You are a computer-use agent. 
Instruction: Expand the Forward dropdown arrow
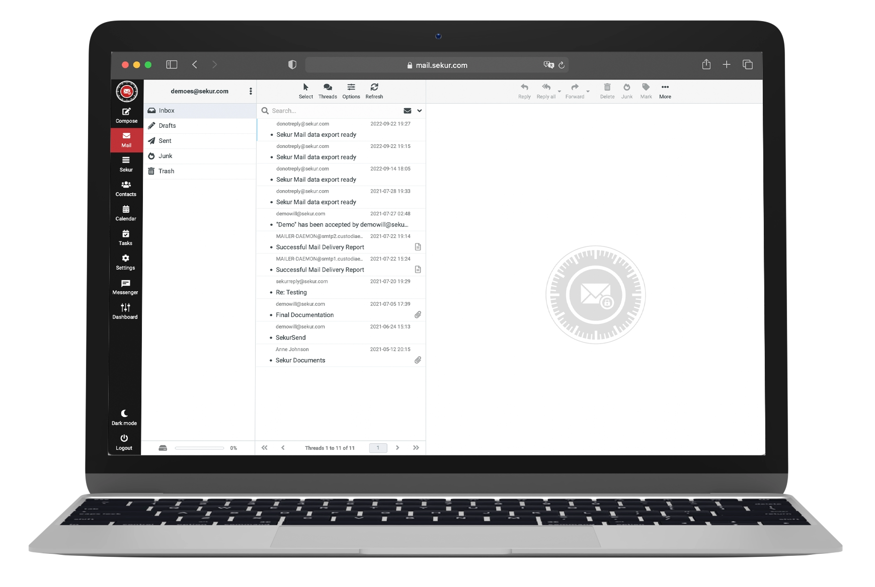[588, 92]
